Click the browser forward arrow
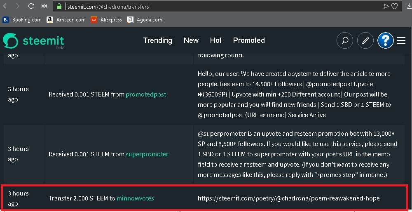Screen dimensions: 412x212 pos(18,6)
